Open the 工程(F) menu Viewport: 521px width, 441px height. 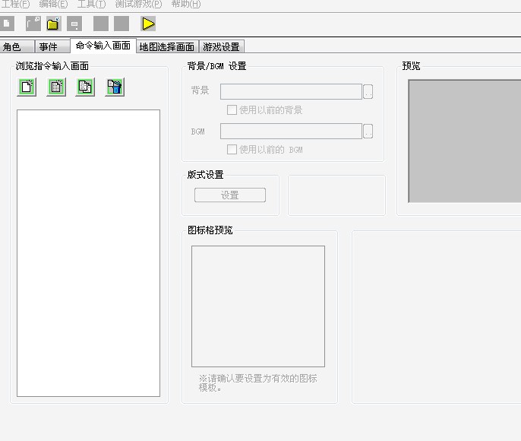pos(15,5)
